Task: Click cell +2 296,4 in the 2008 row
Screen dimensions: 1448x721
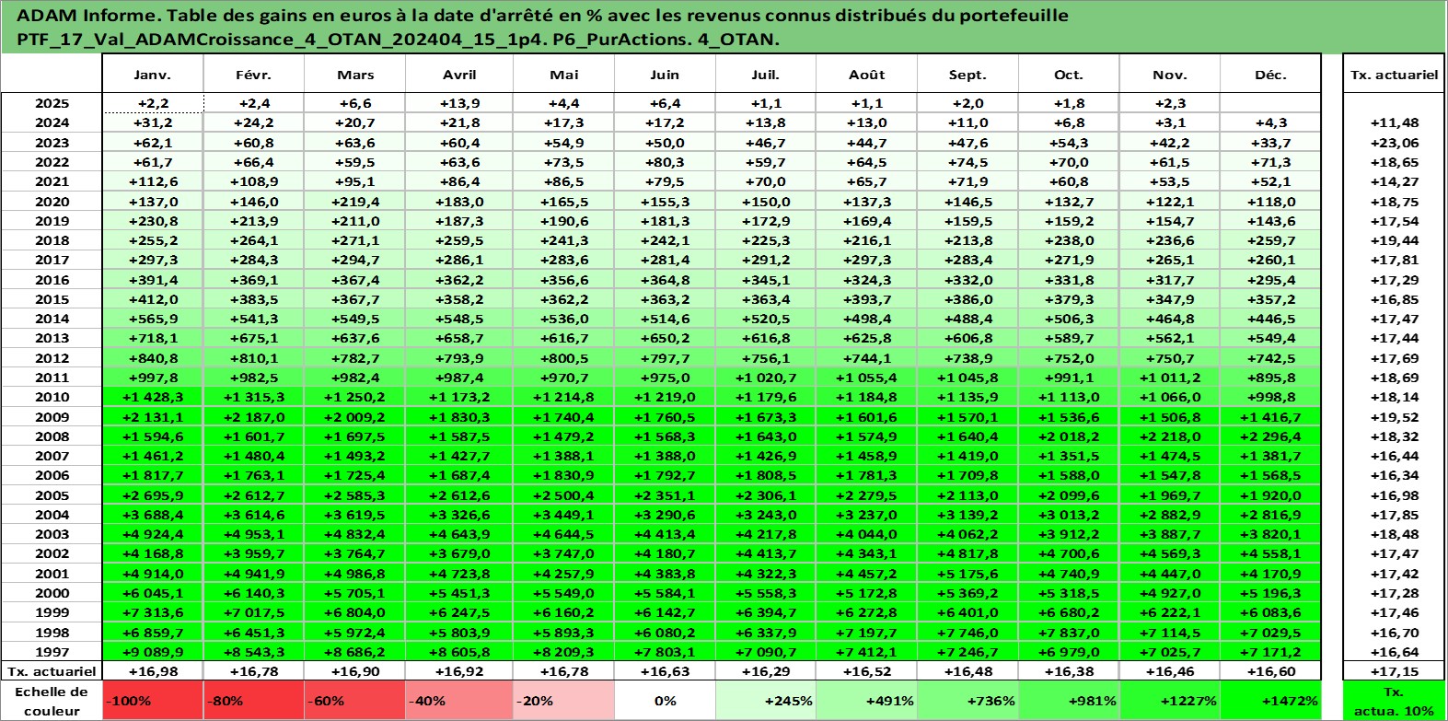Action: pos(1270,436)
